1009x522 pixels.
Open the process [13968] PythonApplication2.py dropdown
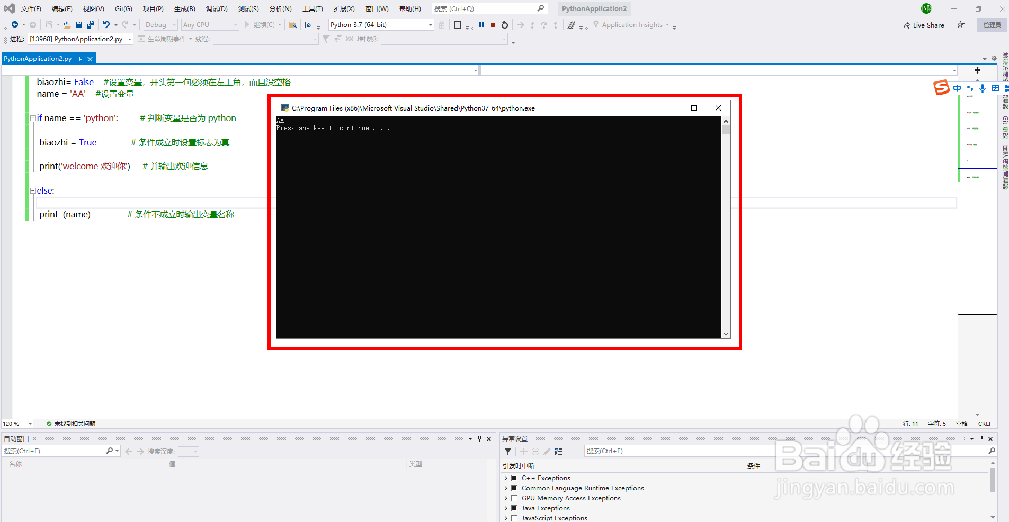(x=81, y=39)
